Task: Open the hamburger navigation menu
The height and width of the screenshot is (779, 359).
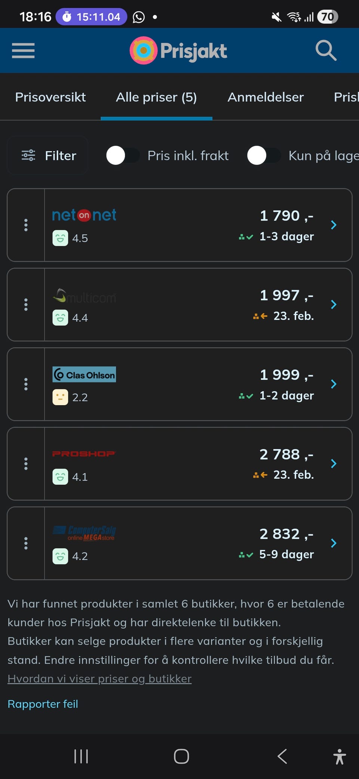Action: click(x=23, y=51)
